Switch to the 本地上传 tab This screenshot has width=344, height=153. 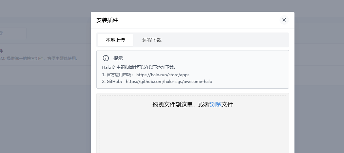pyautogui.click(x=115, y=40)
